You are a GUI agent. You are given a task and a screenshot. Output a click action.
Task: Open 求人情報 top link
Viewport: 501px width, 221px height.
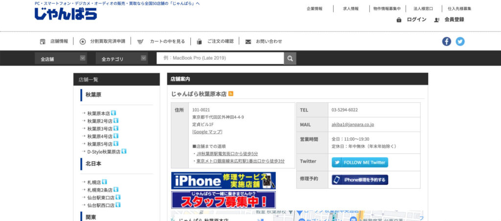click(x=351, y=9)
